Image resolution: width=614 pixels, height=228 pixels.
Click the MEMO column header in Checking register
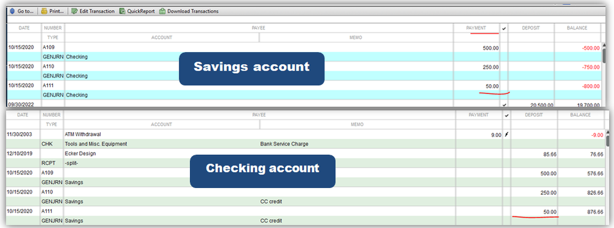[357, 125]
